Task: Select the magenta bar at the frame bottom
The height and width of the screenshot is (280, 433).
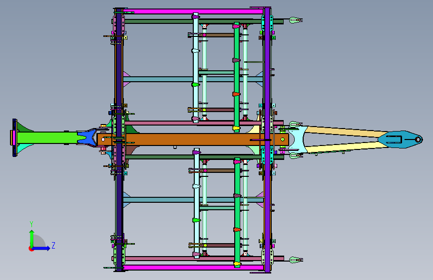Action: [193, 268]
